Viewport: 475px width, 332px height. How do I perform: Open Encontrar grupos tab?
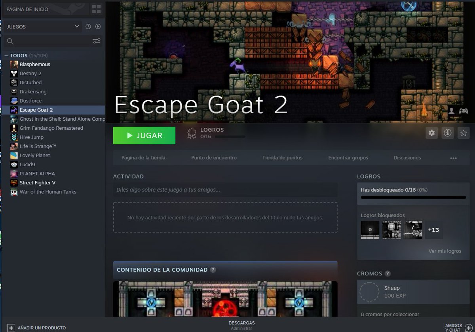pos(348,157)
